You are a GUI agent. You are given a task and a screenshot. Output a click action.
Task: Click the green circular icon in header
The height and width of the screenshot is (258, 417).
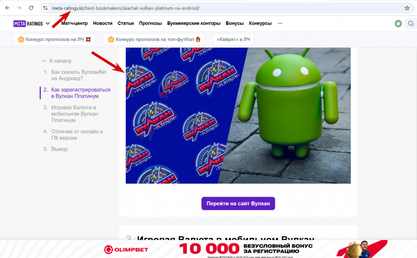point(398,24)
